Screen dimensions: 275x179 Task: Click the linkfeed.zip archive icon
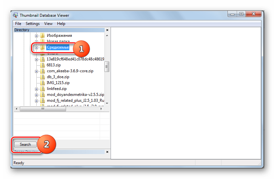(x=42, y=89)
